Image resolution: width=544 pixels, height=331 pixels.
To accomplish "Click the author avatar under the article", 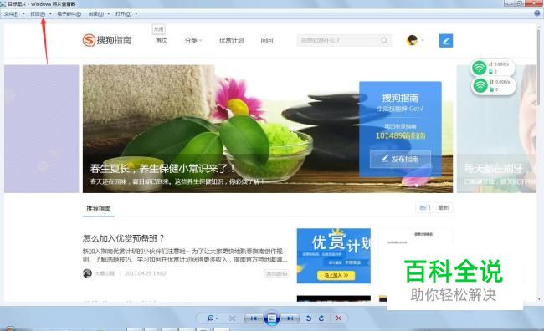I will pos(87,273).
